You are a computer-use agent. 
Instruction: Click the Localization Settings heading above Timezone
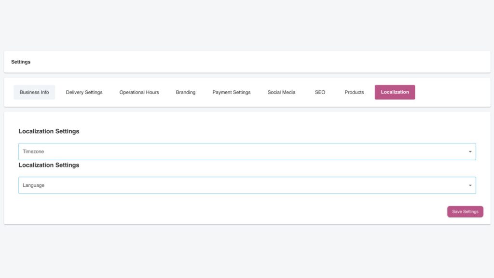tap(49, 131)
